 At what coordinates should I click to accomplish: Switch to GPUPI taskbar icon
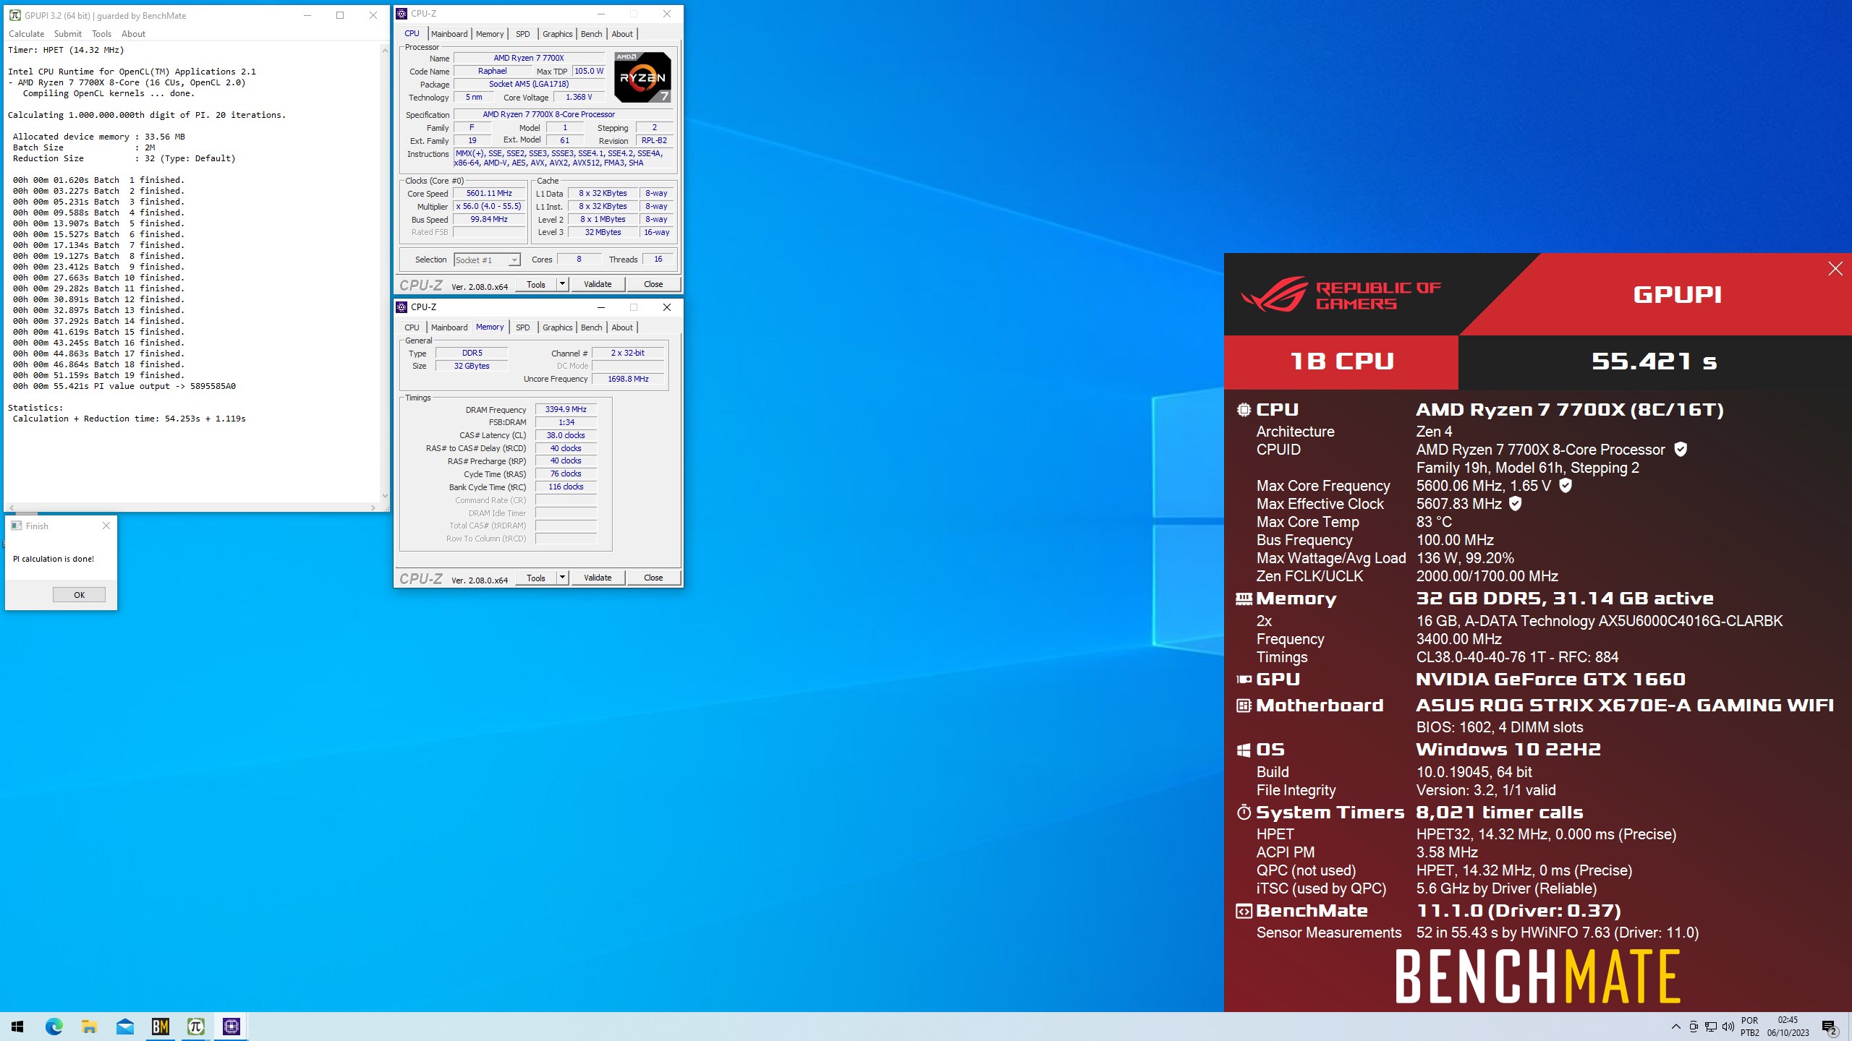(x=195, y=1027)
